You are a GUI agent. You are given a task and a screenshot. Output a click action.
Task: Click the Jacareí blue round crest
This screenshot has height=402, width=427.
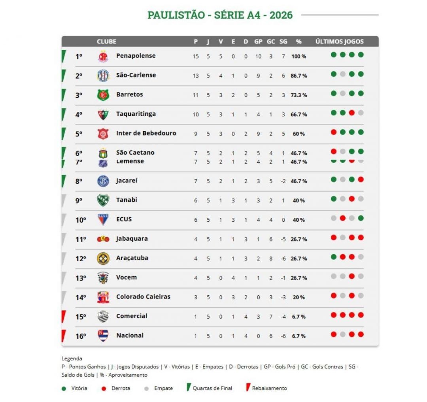103,181
